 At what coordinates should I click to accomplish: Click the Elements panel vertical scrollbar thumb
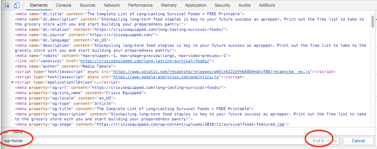[373, 22]
